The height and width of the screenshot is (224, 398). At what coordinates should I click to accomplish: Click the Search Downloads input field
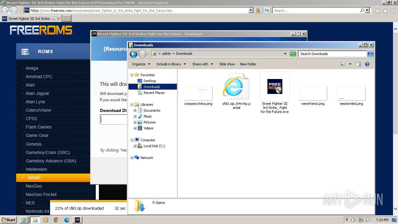tap(332, 54)
